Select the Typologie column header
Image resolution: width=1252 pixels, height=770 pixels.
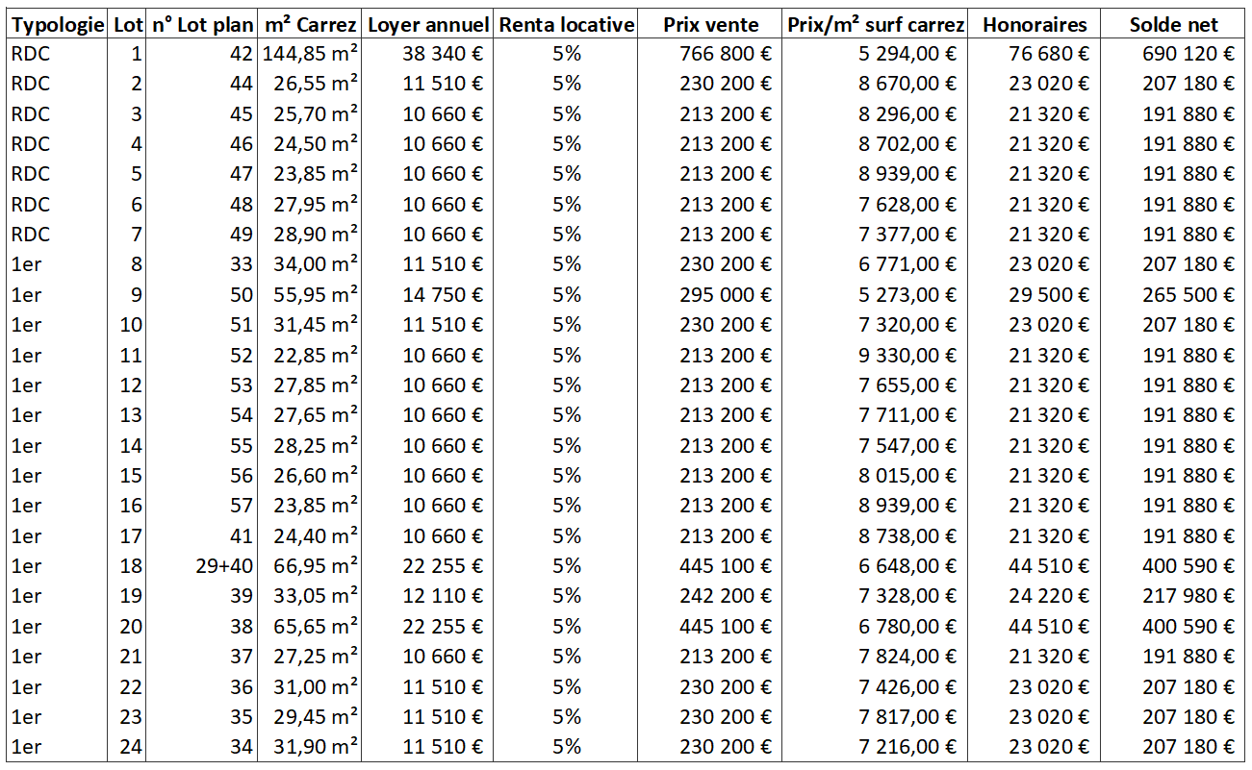[57, 25]
